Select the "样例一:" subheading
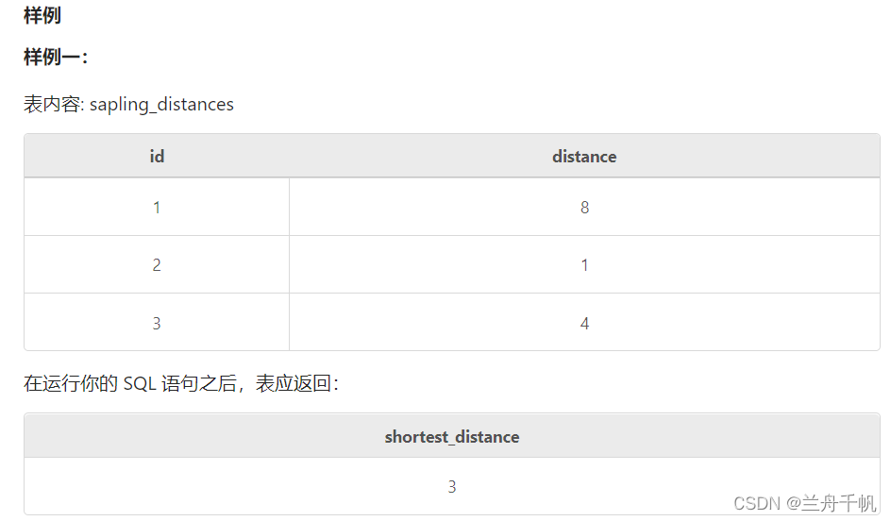The image size is (891, 521). [56, 58]
